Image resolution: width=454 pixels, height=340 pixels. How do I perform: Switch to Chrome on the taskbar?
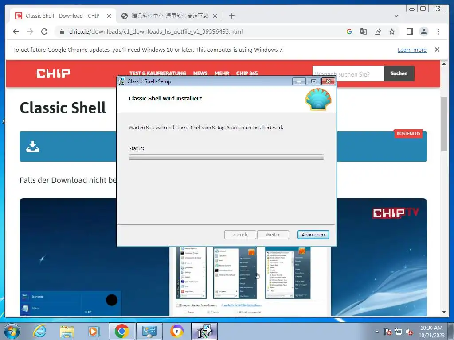(121, 331)
